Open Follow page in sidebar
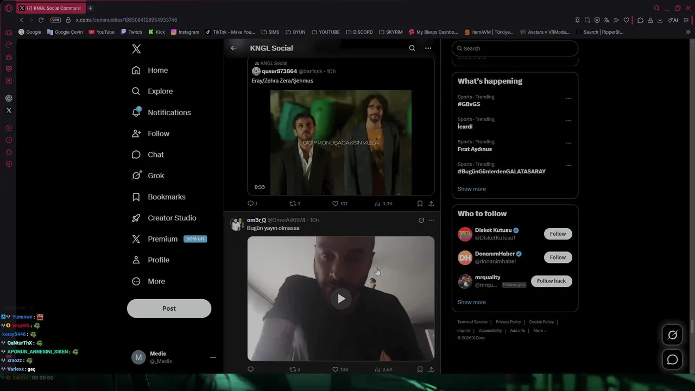 click(x=151, y=134)
